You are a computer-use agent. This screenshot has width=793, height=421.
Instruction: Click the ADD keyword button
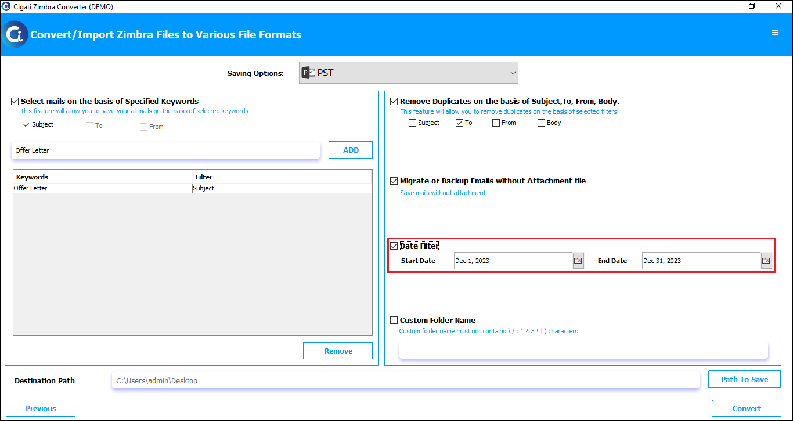(x=351, y=150)
